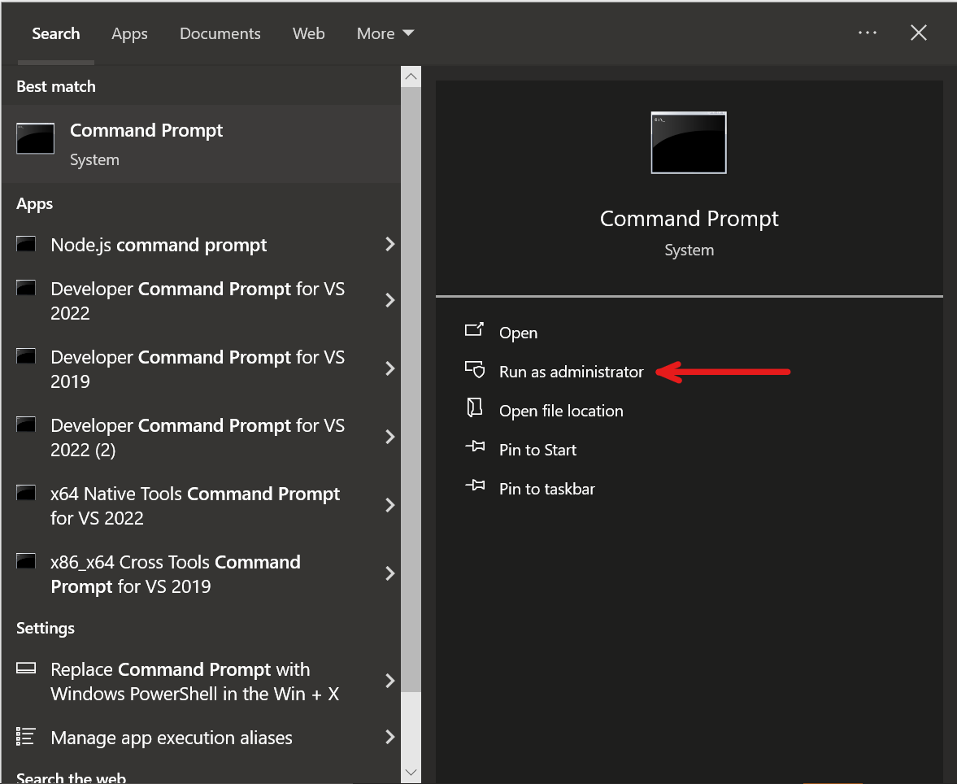Select the Node.js command prompt result
The image size is (957, 784).
[x=202, y=245]
